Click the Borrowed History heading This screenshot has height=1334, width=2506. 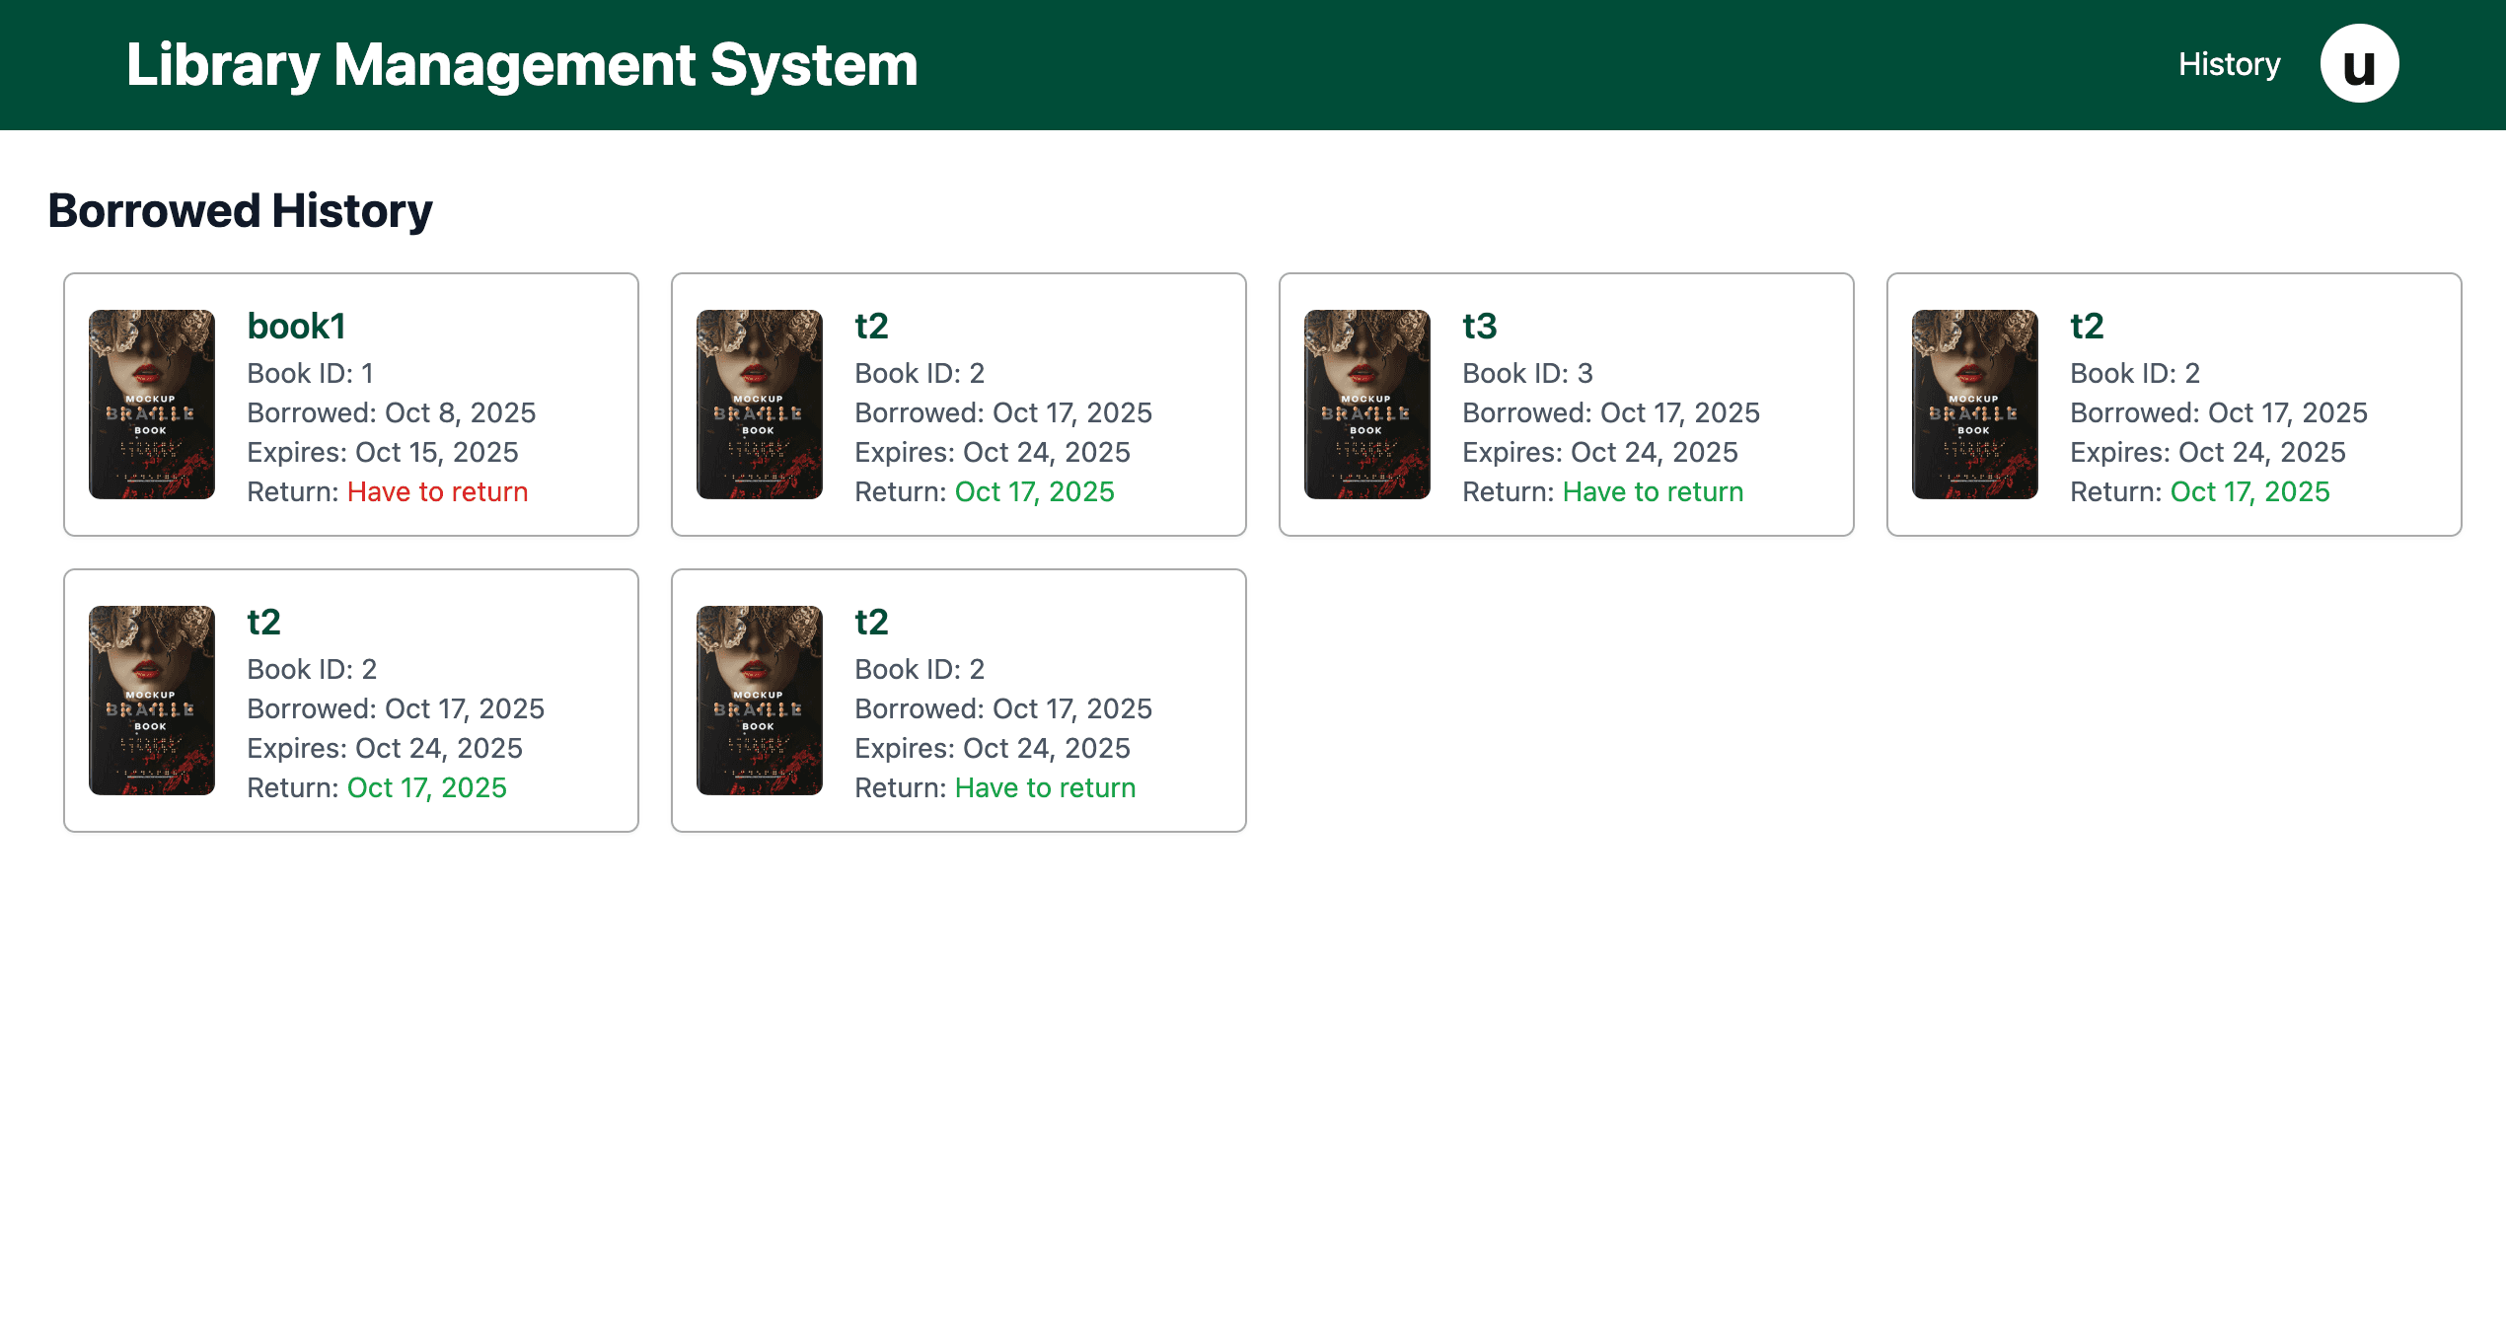pos(240,210)
